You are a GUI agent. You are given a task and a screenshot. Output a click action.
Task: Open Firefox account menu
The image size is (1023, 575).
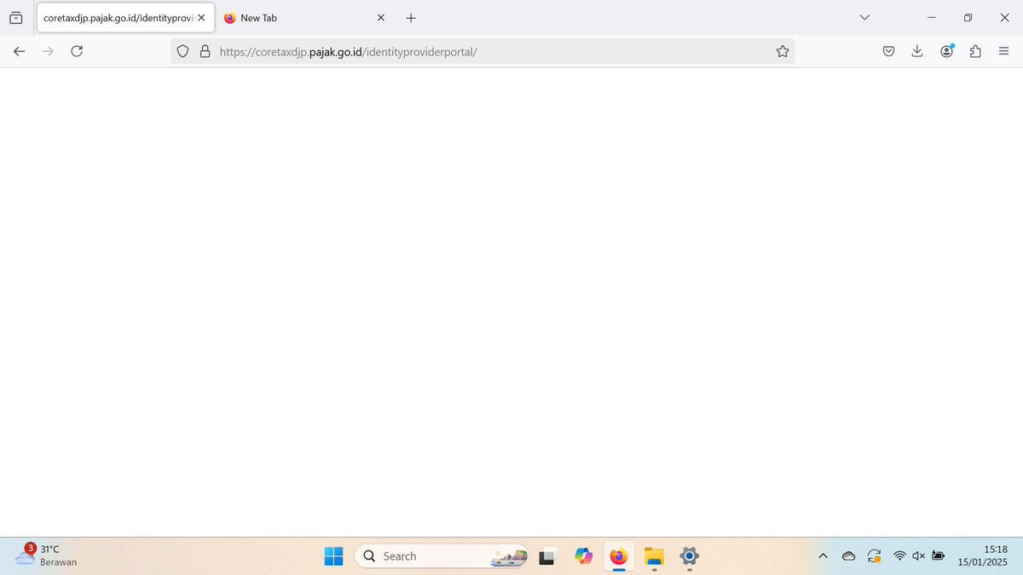point(947,51)
